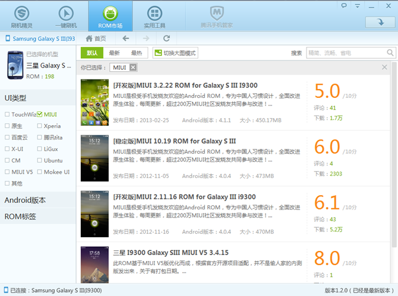Select the ROM市场 tab
This screenshot has width=398, height=296.
pyautogui.click(x=110, y=17)
